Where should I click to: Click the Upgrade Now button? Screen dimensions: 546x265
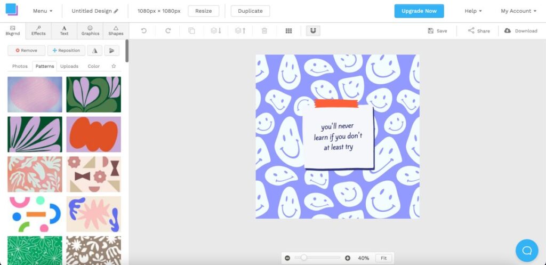pos(419,11)
